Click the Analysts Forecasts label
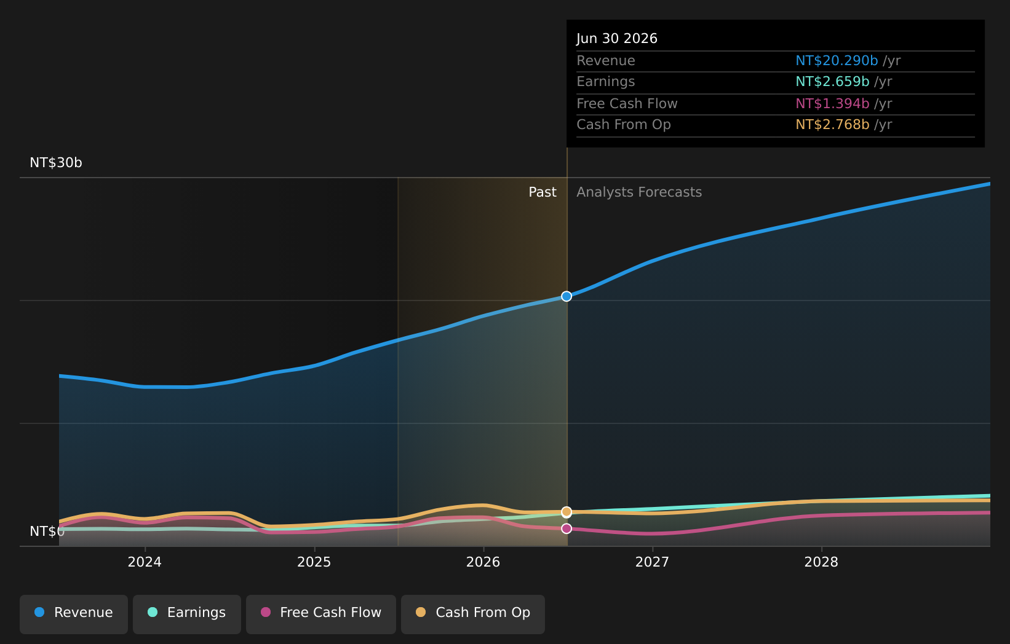The width and height of the screenshot is (1010, 644). pyautogui.click(x=639, y=192)
